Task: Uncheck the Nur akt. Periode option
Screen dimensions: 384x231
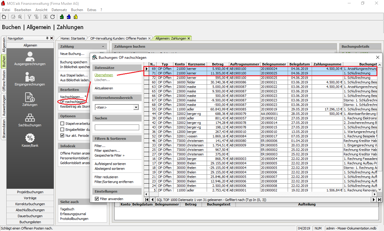Action: coord(62,136)
